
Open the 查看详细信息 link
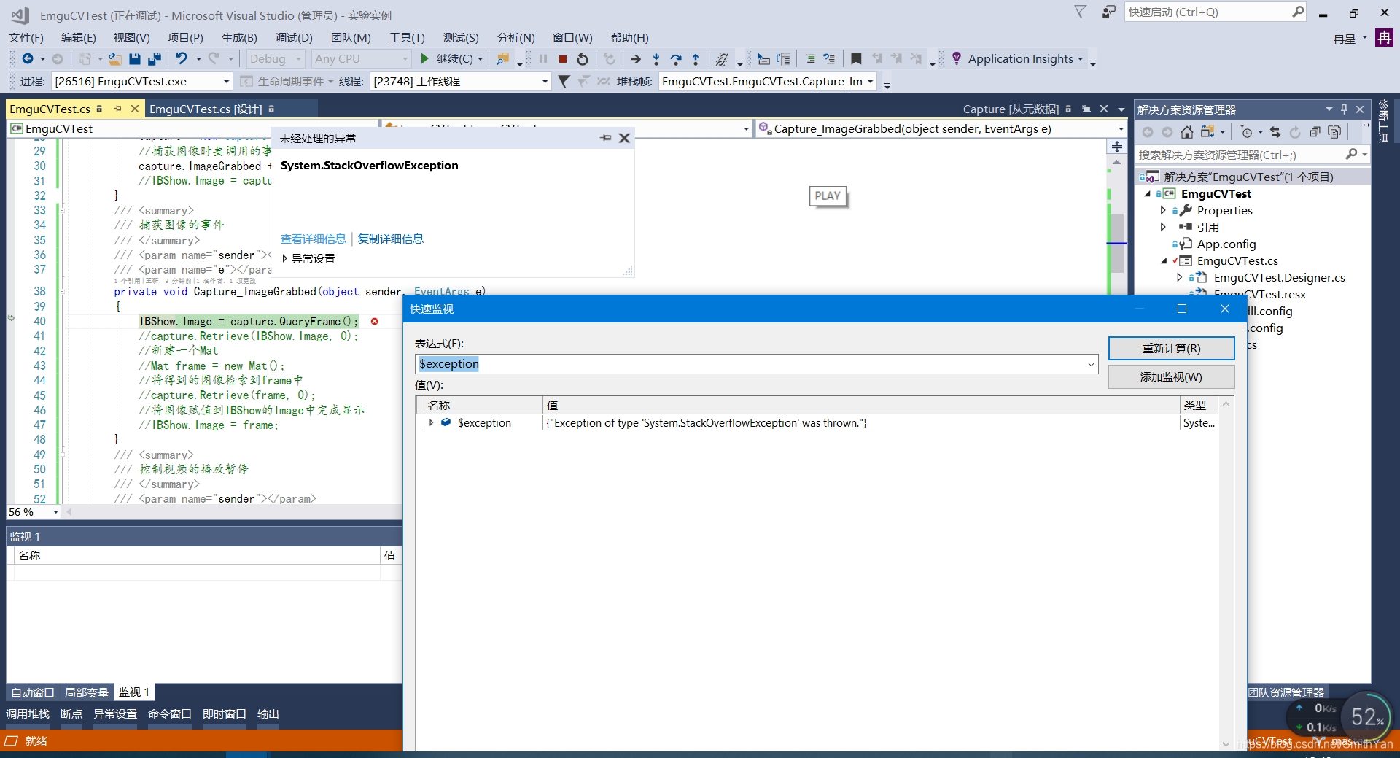pyautogui.click(x=314, y=239)
